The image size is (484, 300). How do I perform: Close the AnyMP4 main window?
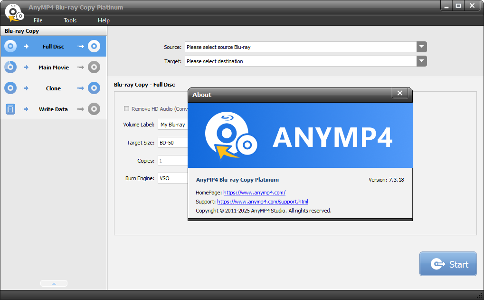click(x=472, y=6)
